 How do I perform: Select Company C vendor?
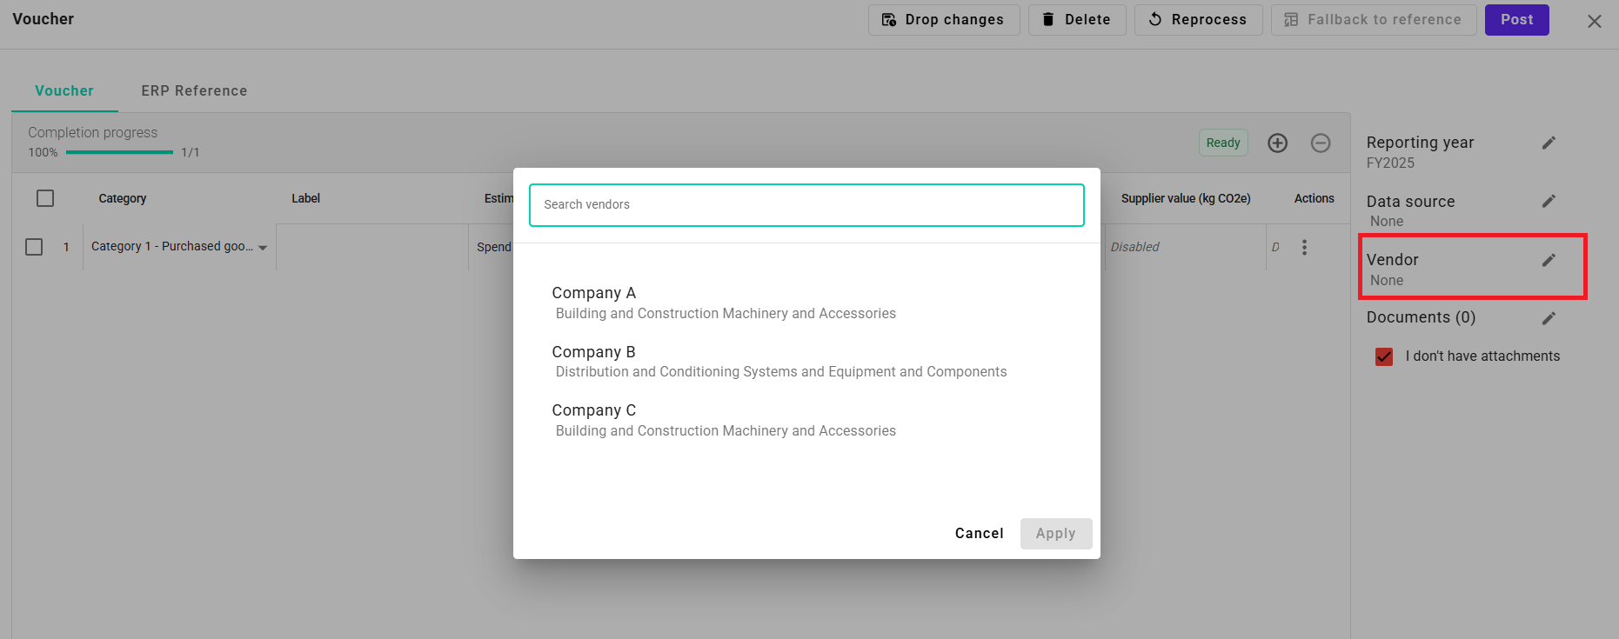tap(806, 420)
